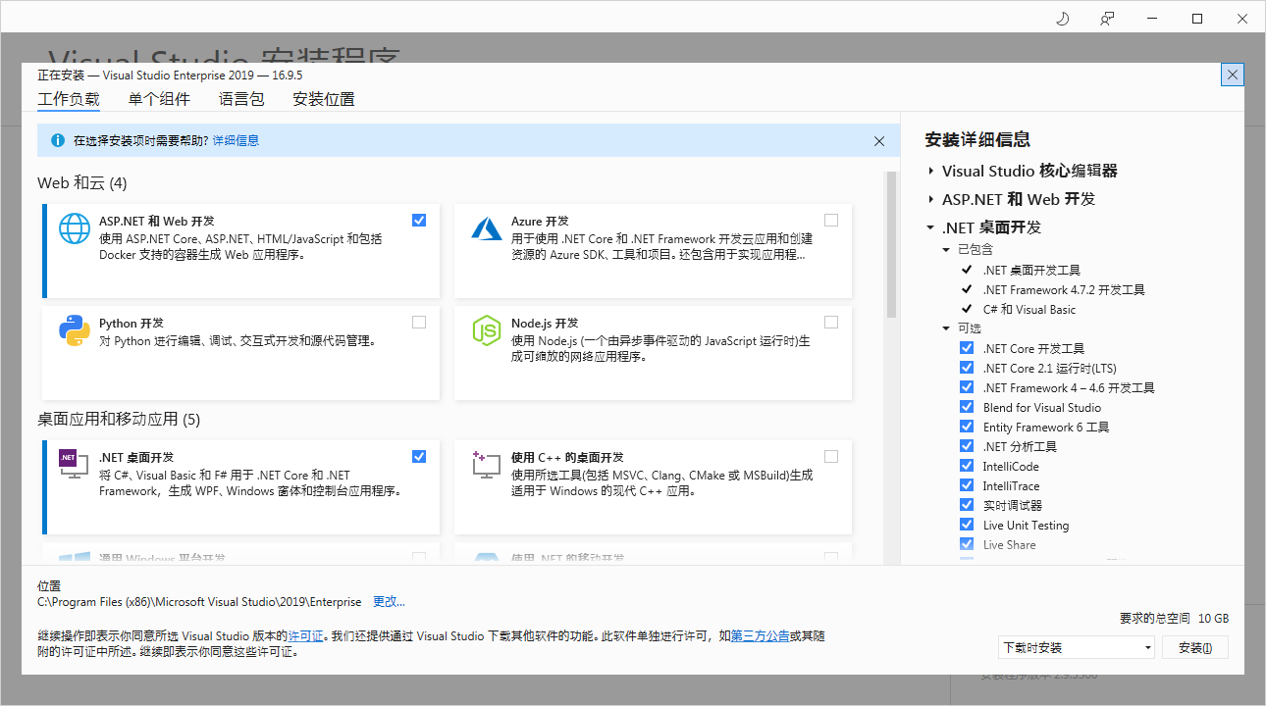Uncheck Entity Framework 6 工具 option

pos(967,427)
